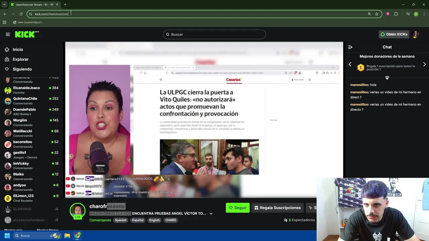Click the Kick Buscar search field

pyautogui.click(x=214, y=34)
